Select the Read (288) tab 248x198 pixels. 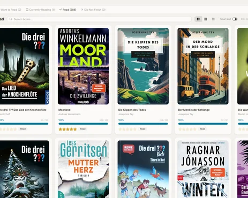coord(67,10)
